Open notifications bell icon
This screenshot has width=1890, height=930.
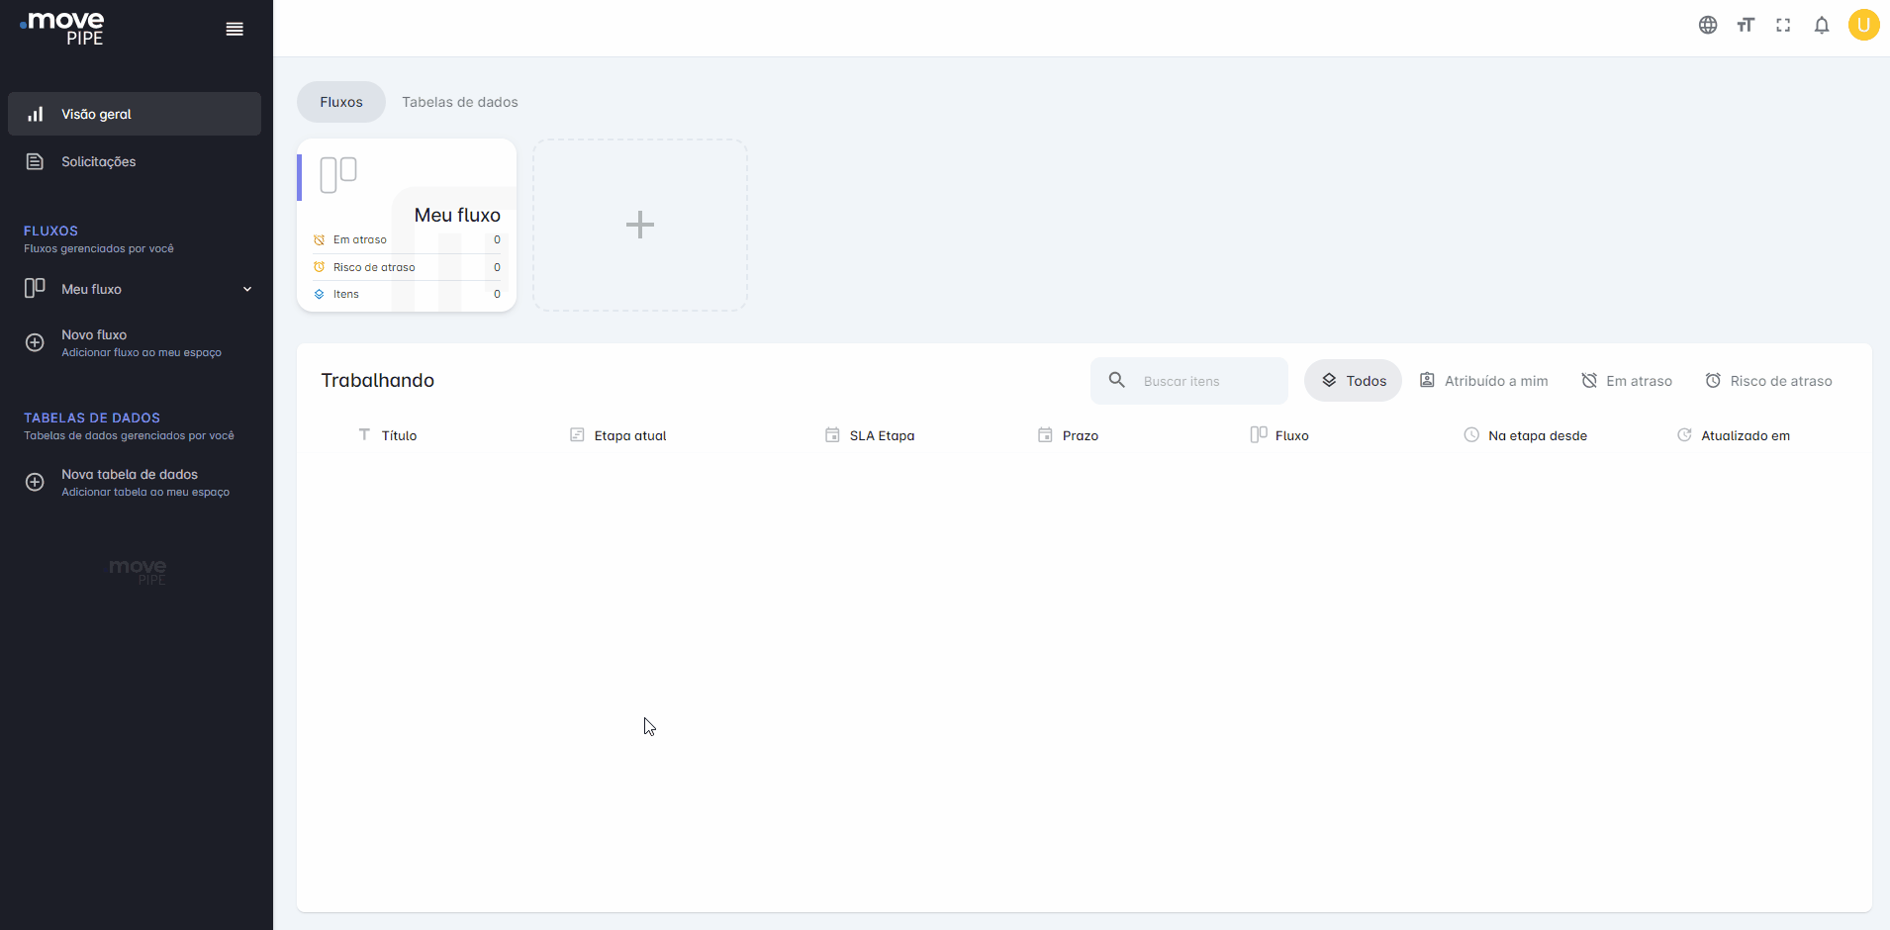[1822, 26]
